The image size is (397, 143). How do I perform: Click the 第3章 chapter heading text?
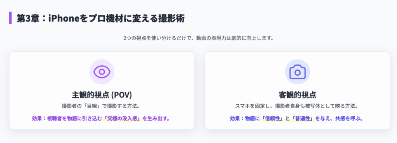pos(101,19)
